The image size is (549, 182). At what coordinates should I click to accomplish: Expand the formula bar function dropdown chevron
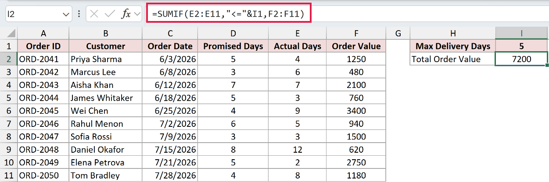tap(137, 14)
